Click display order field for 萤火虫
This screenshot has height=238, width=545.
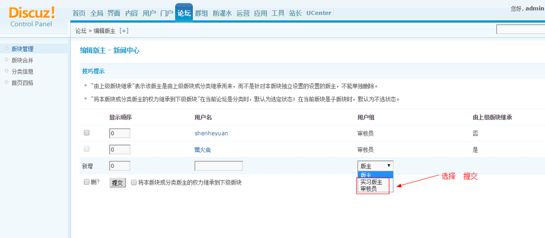(120, 150)
